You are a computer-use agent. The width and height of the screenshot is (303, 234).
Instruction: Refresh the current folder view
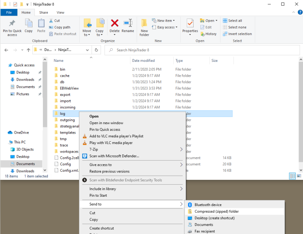click(x=96, y=50)
